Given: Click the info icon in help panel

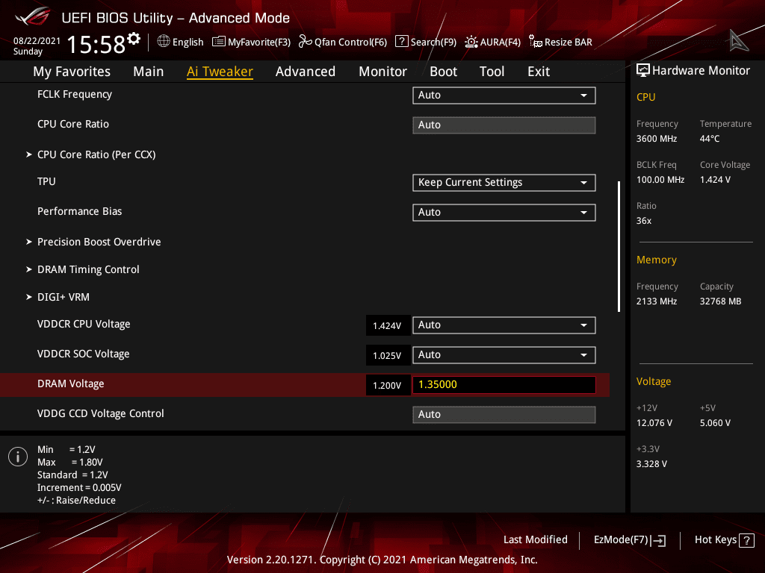Looking at the screenshot, I should coord(18,457).
